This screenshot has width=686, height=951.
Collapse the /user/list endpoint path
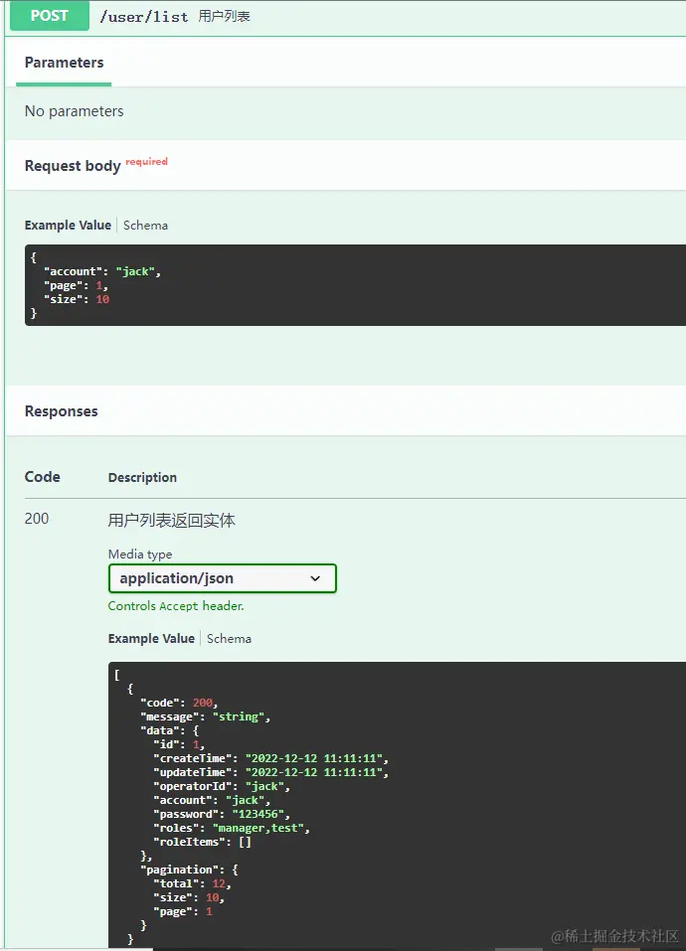(x=144, y=16)
